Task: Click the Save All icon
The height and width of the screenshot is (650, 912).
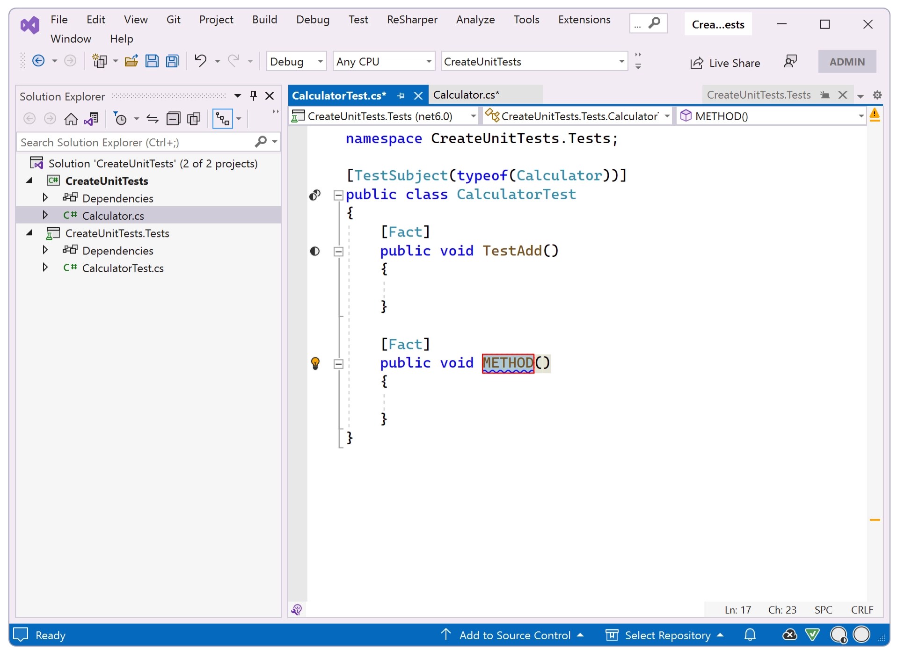Action: tap(172, 61)
